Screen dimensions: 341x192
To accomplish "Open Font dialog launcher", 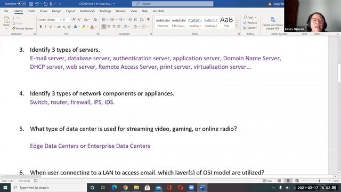I will 98,34.
